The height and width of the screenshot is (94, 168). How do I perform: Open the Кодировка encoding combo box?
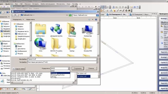pyautogui.click(x=60, y=68)
